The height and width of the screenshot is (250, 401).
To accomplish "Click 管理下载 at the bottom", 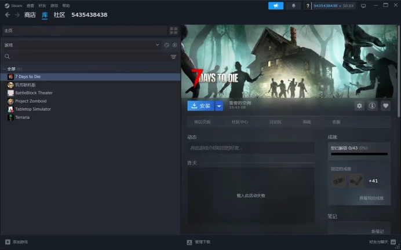I will (x=203, y=242).
